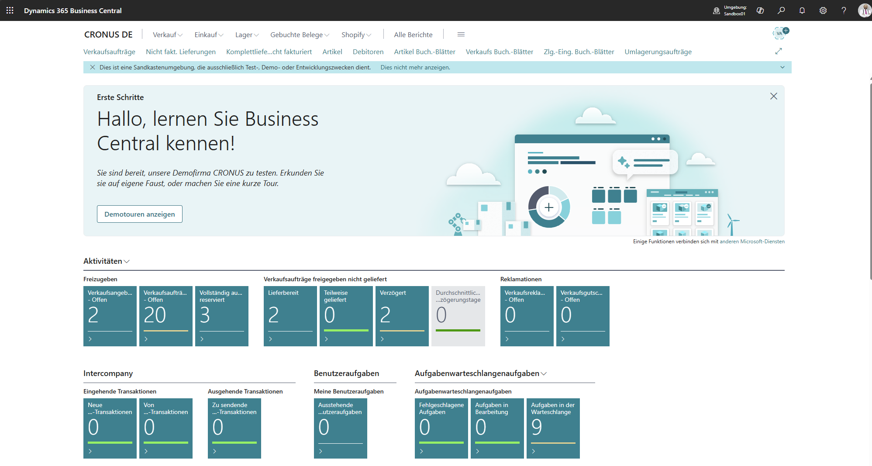Collapse the Aktivitäten section chevron
The width and height of the screenshot is (872, 466).
coord(127,261)
